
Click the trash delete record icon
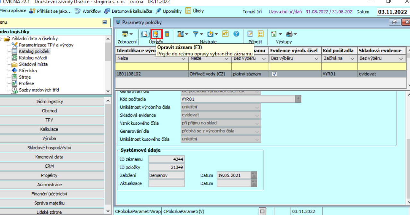[167, 34]
